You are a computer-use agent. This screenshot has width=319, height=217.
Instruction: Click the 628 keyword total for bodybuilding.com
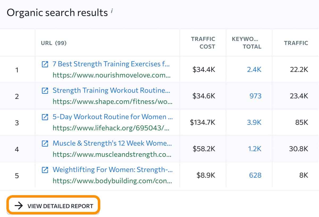click(x=255, y=175)
